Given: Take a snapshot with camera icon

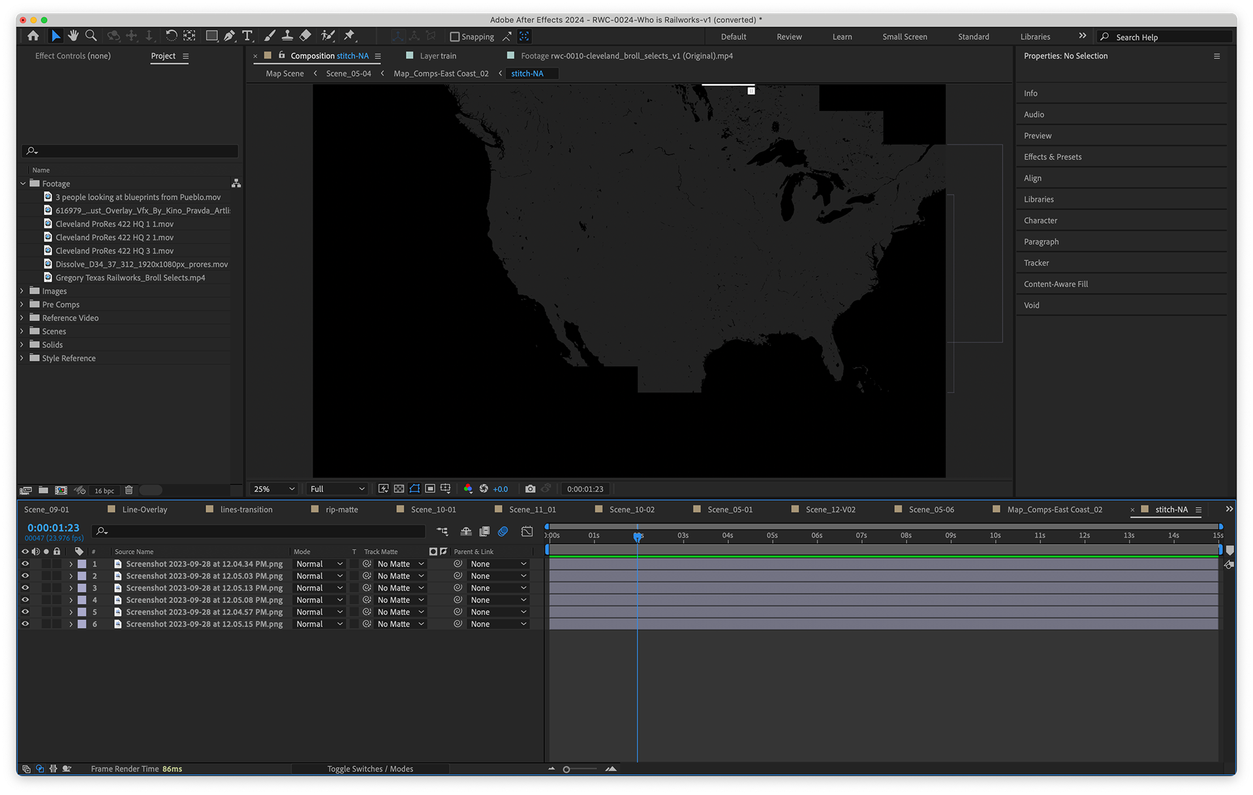Looking at the screenshot, I should coord(530,489).
